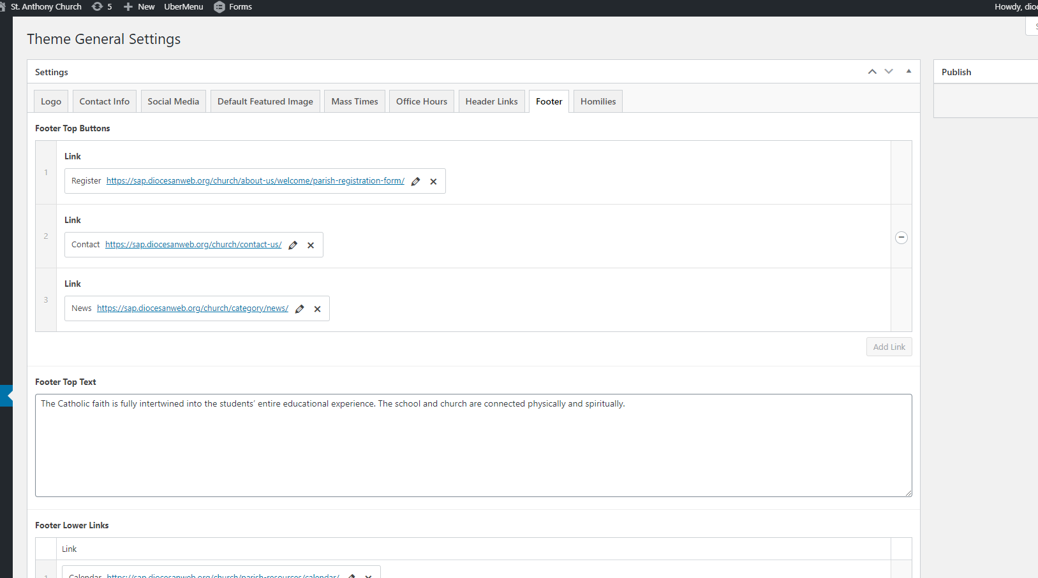This screenshot has height=578, width=1038.
Task: Move Settings panel up with chevron
Action: tap(871, 71)
